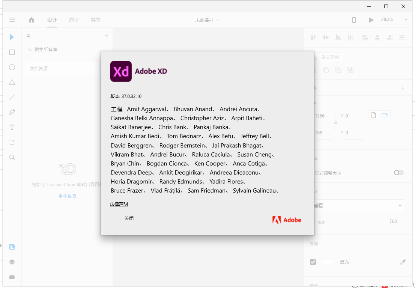Click the name Jeffrey Bell
Image resolution: width=415 pixels, height=289 pixels.
[x=255, y=136]
